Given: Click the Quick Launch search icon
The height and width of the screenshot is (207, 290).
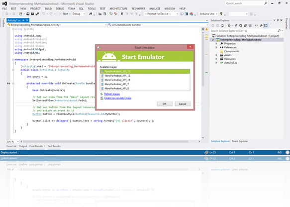Looking at the screenshot, I should pos(266,3).
